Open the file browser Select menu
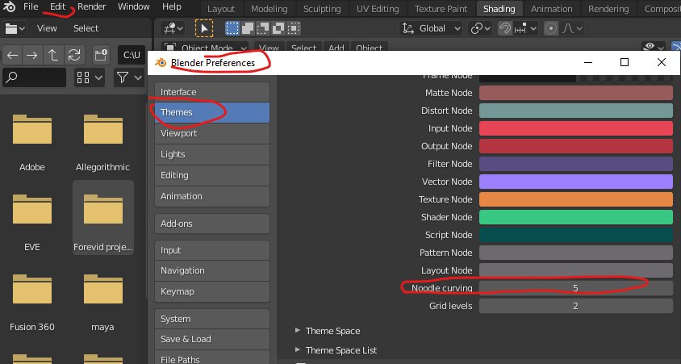Screen dimensions: 681x364 pos(86,29)
